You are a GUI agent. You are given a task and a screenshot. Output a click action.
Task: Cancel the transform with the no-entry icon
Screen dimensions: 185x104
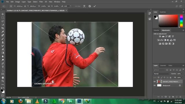90,6
